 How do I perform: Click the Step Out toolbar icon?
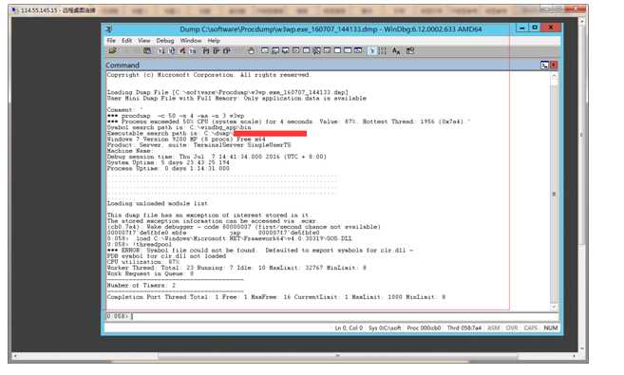(x=226, y=50)
